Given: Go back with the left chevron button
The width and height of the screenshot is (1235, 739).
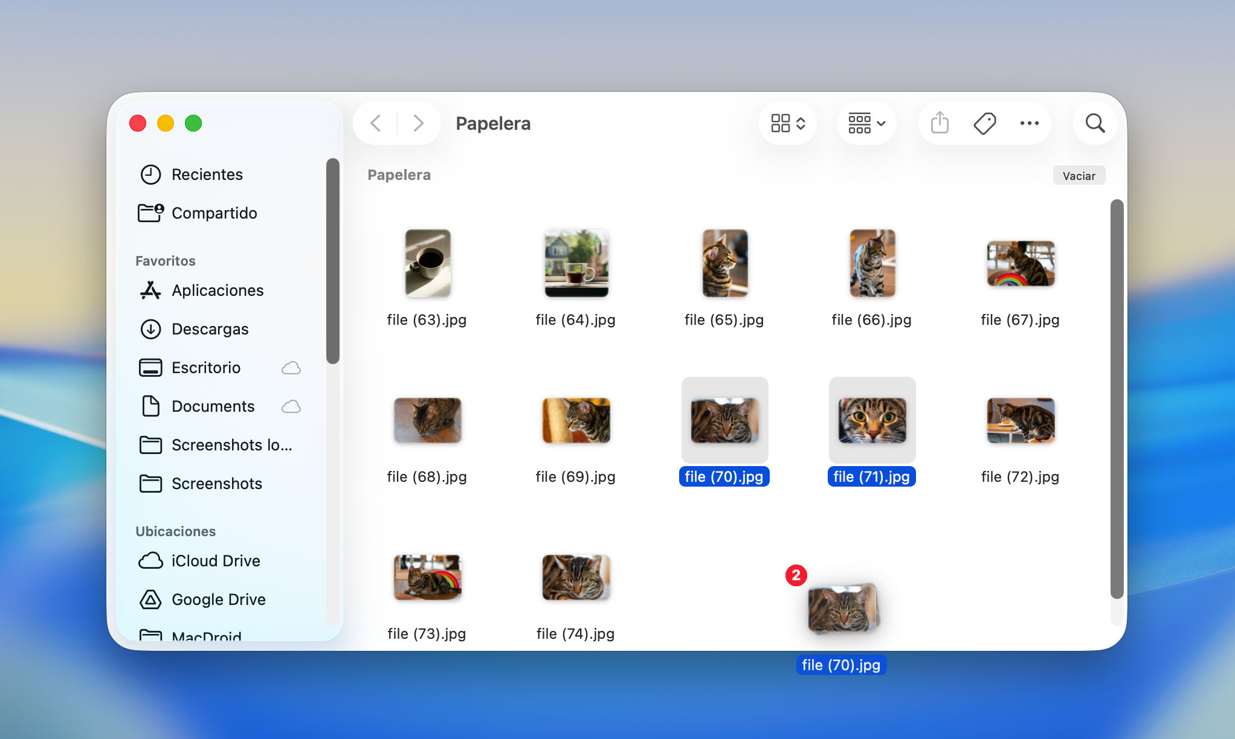Looking at the screenshot, I should tap(376, 123).
